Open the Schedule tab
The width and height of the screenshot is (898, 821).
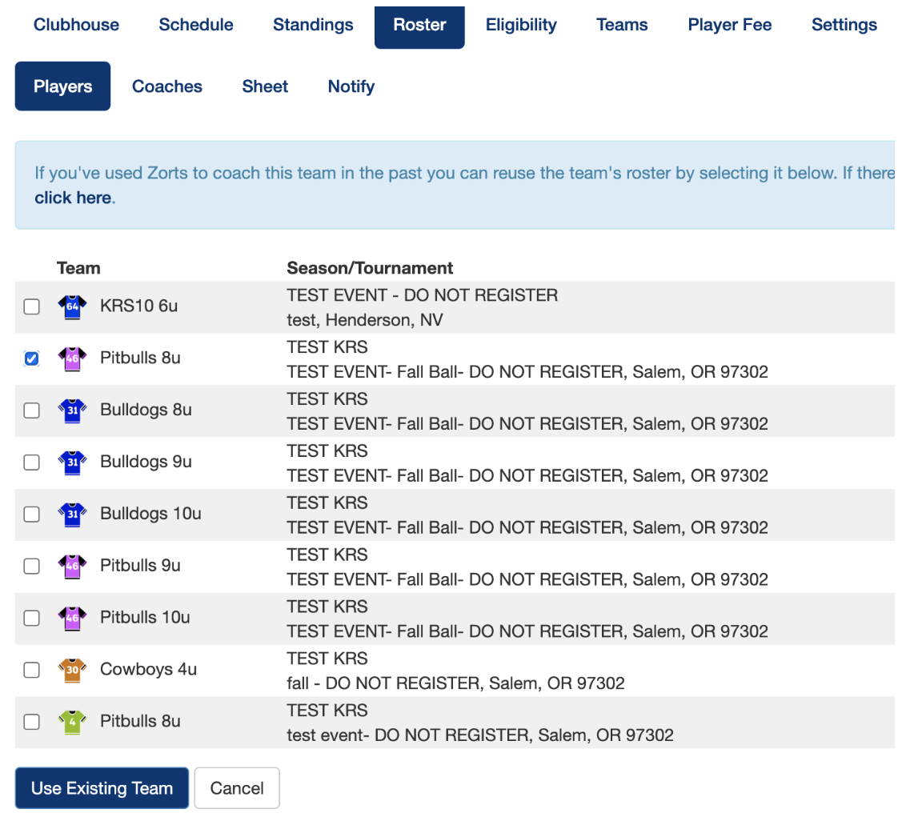[x=196, y=25]
